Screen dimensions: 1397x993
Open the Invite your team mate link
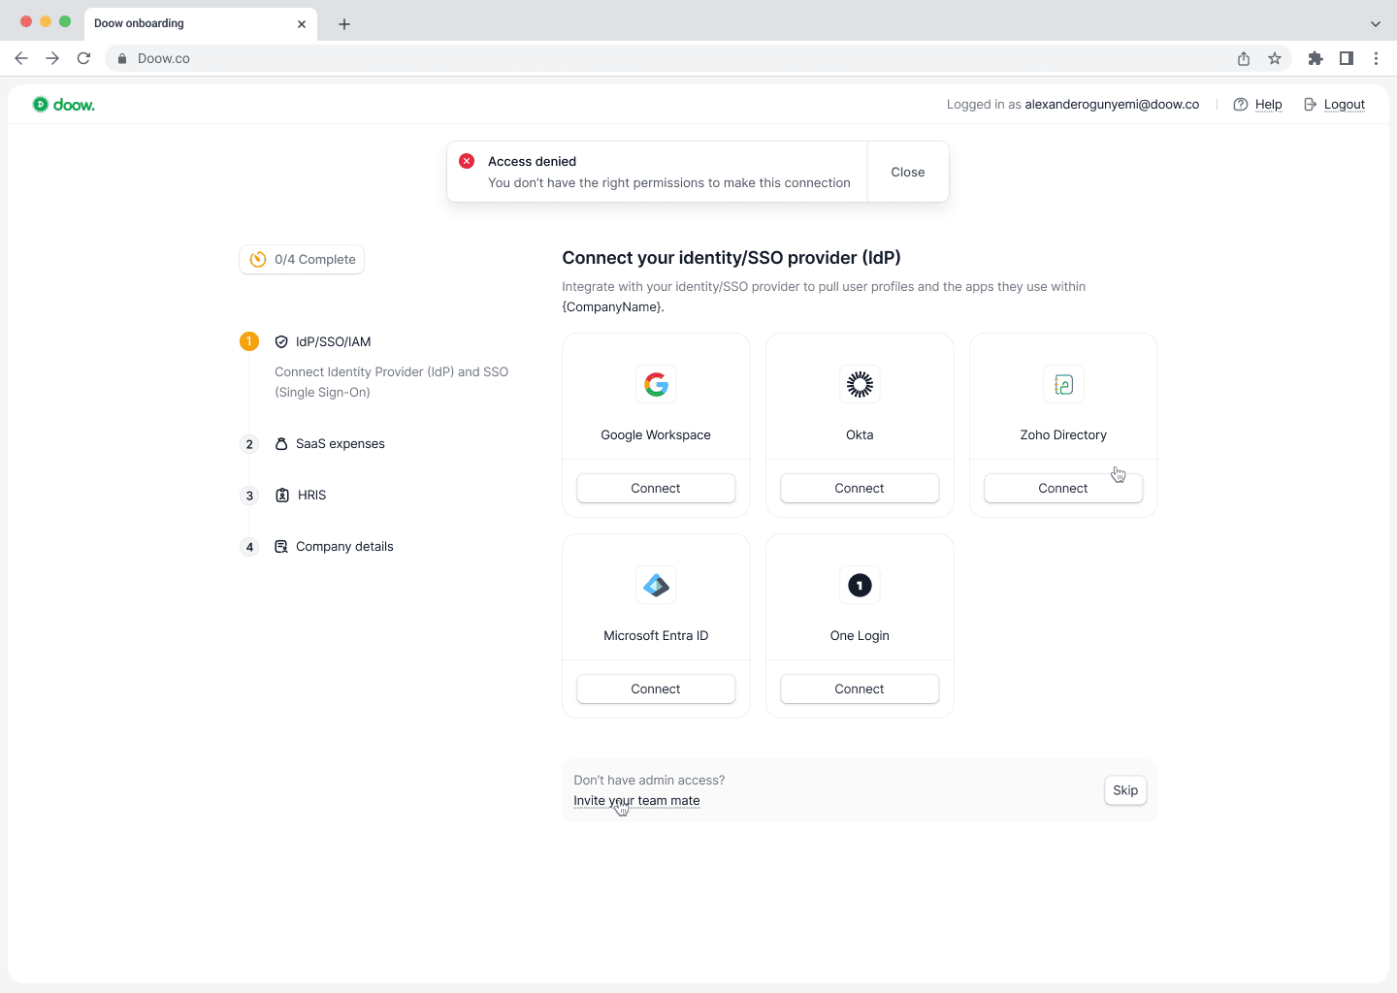click(x=636, y=801)
